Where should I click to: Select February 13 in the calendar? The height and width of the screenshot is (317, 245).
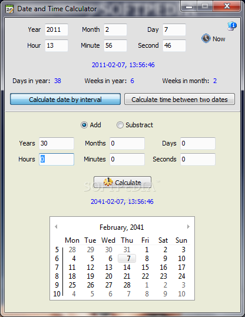point(108,268)
